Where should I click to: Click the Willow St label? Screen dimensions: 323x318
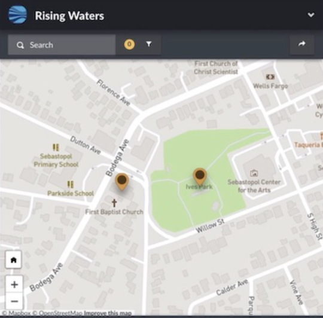tap(210, 226)
